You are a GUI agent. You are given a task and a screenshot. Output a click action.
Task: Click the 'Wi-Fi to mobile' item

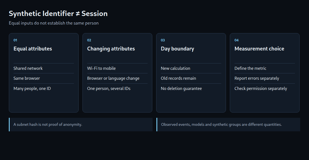click(117, 68)
